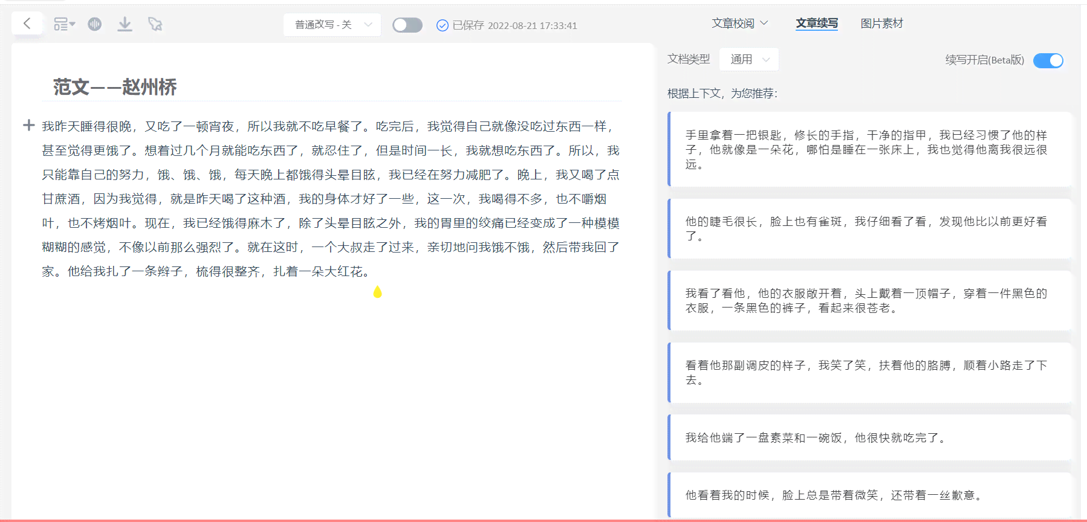Click the 文档类型 label

point(689,59)
